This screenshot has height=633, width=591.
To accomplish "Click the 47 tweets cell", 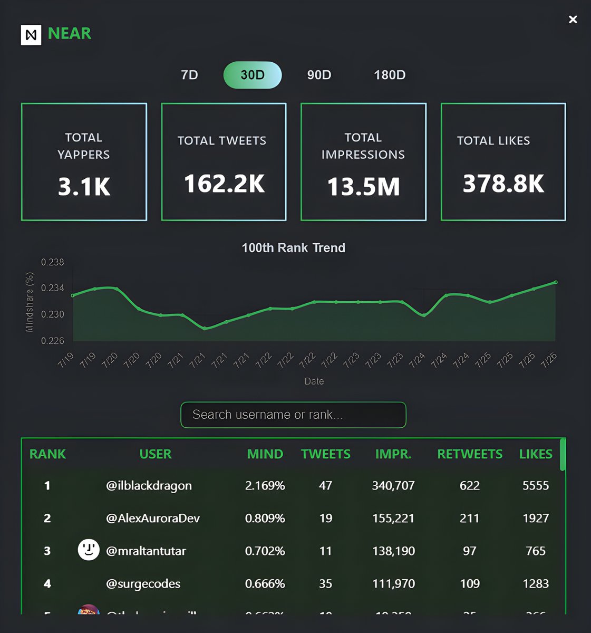I will 326,486.
